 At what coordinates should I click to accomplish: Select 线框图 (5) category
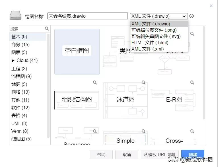[28, 139]
